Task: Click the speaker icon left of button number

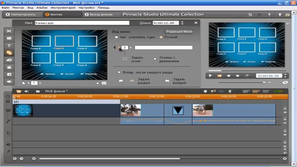Action: point(115,47)
